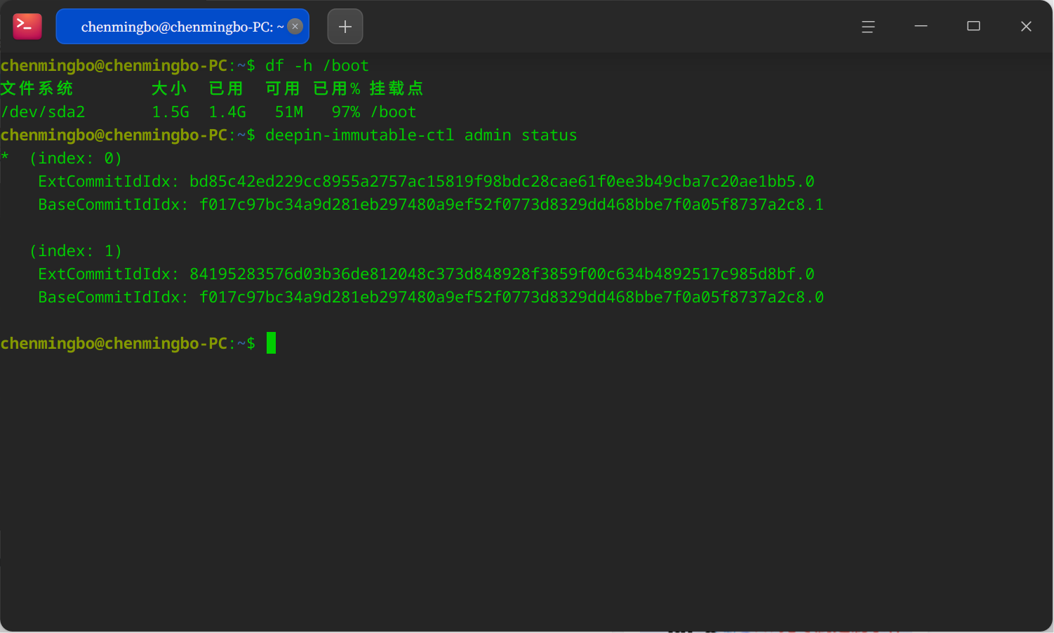Image resolution: width=1054 pixels, height=633 pixels.
Task: Click the BaseCommitIdIdx hash ending in 'a2c8.0'
Action: 512,298
